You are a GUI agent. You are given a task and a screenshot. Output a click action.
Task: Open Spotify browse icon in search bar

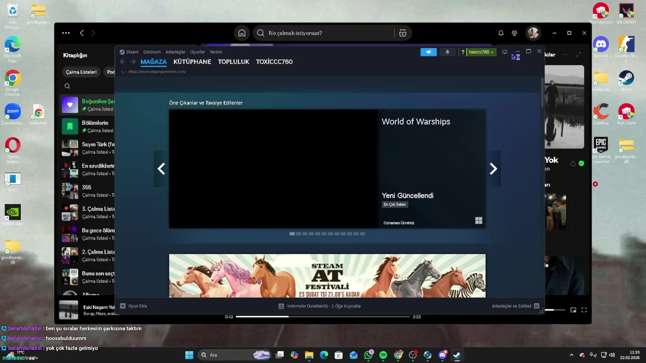pyautogui.click(x=402, y=33)
